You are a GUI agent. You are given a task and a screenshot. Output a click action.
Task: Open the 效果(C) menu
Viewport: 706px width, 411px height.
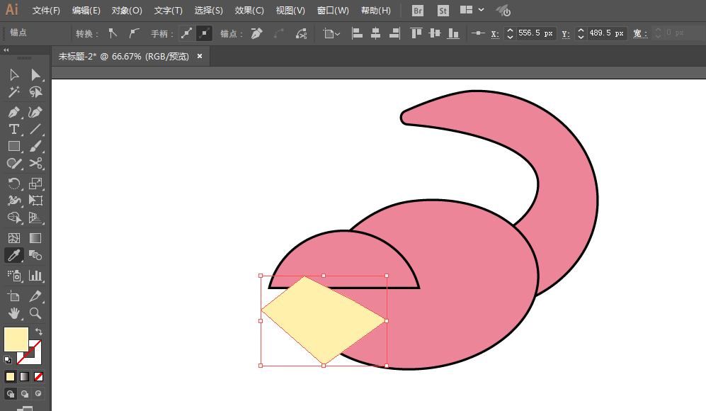pos(249,11)
